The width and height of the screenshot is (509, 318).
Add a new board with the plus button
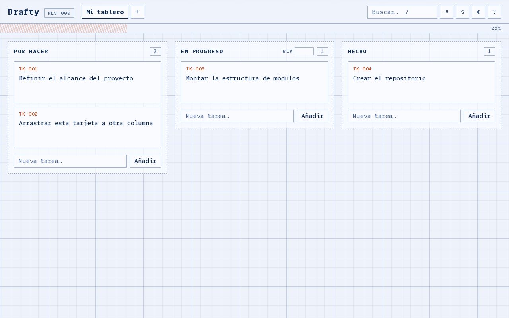pos(138,12)
